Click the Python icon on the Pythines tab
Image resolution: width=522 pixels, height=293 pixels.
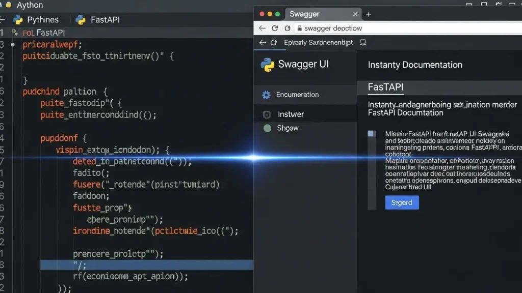point(19,19)
